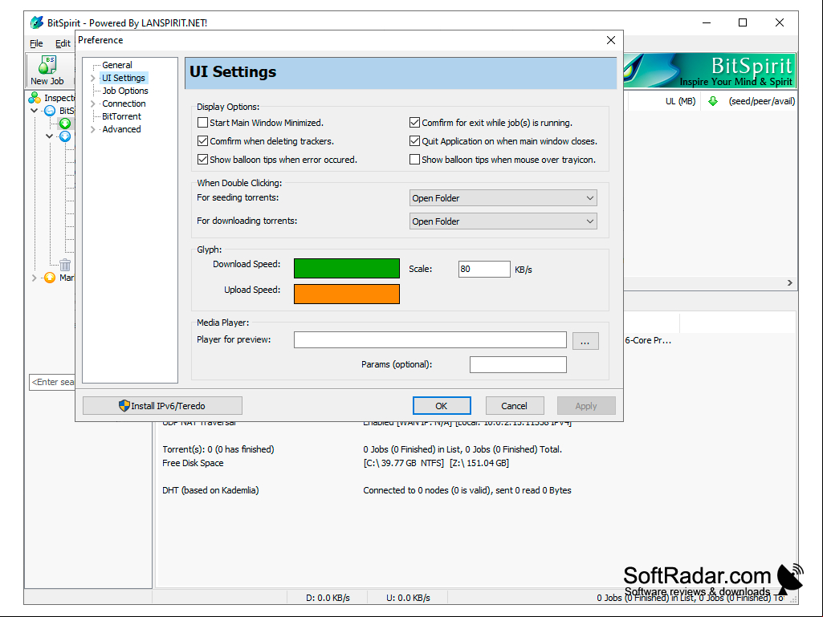823x617 pixels.
Task: Pick the orange Upload Speed color swatch
Action: pos(346,294)
